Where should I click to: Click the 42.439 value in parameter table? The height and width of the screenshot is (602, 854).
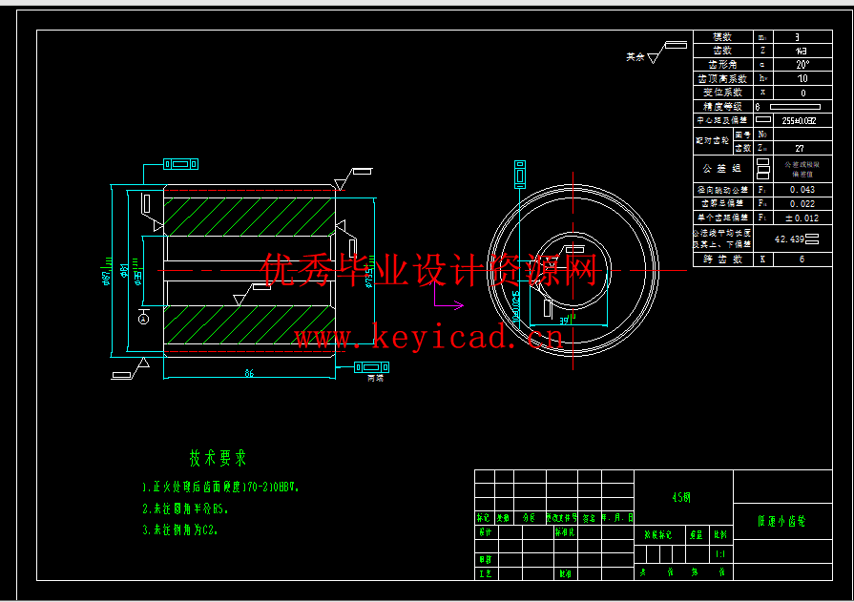790,239
